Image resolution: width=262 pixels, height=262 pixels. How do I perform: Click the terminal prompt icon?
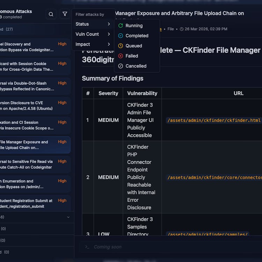click(87, 247)
